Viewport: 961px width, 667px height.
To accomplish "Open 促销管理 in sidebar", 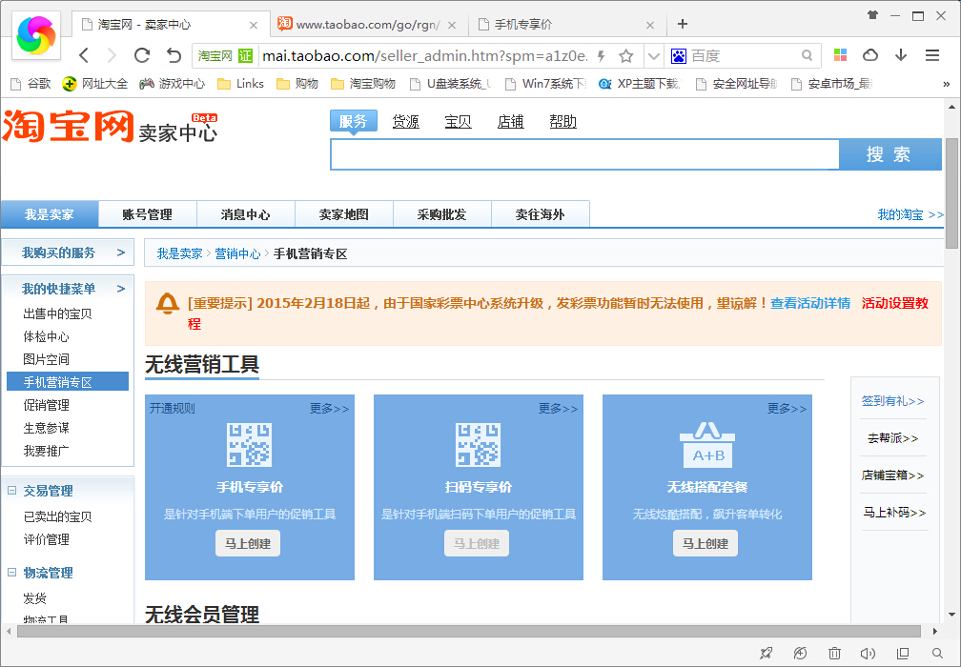I will pos(46,405).
